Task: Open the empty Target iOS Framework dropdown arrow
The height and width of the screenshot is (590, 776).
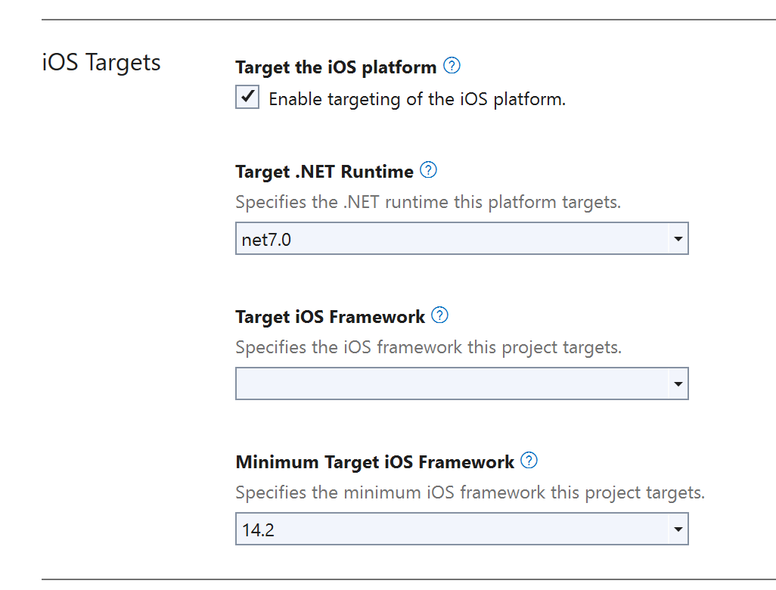Action: click(x=678, y=385)
